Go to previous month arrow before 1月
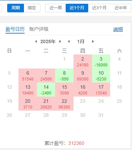132x150 pixels. [69, 41]
